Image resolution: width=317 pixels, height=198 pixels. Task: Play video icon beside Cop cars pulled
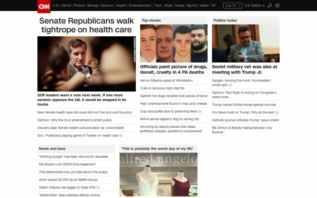(200, 112)
